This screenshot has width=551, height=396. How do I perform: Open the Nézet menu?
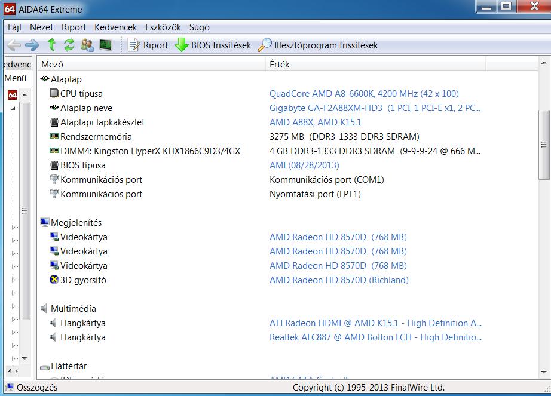click(41, 27)
